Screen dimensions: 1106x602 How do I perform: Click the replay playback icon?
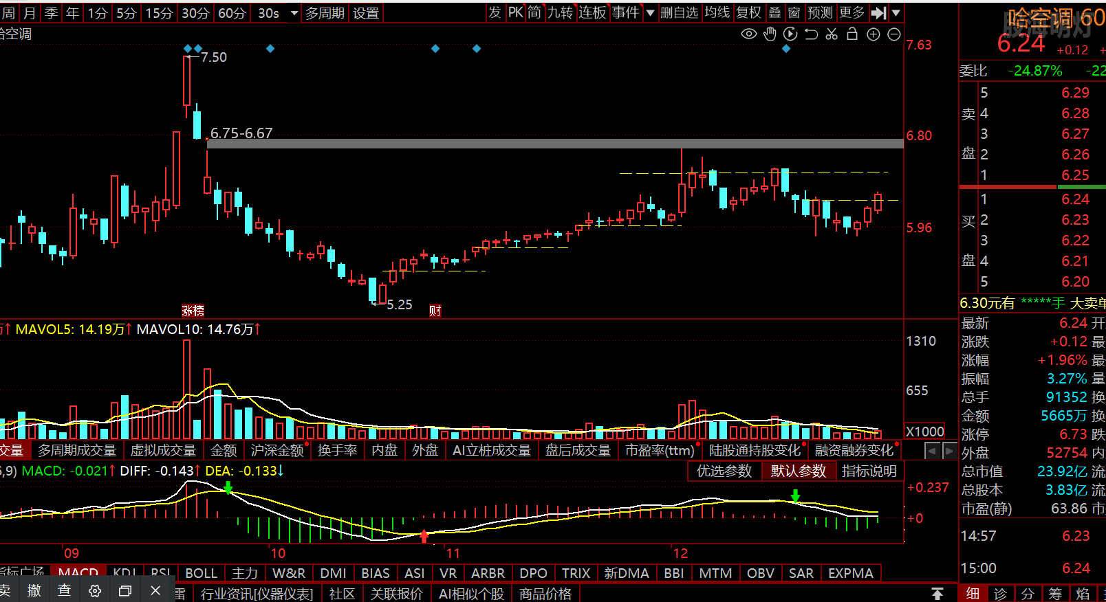[790, 34]
